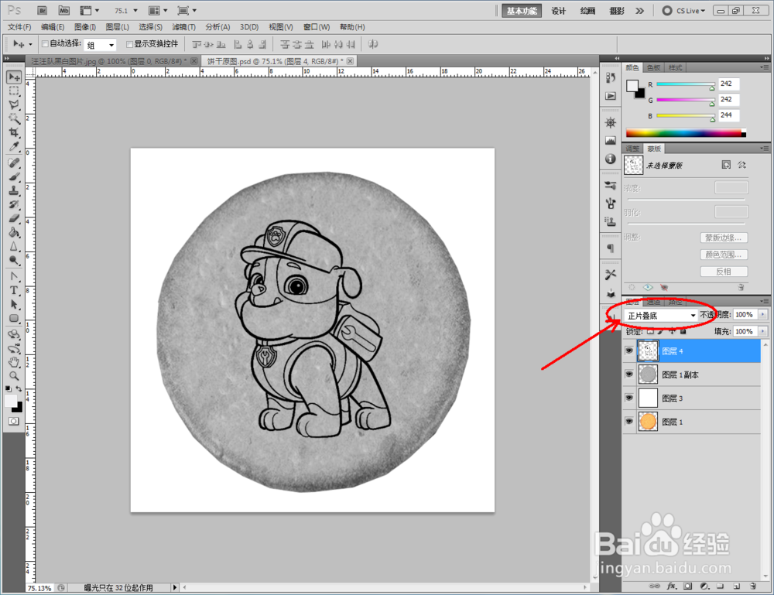Screen dimensions: 774x595
Task: Click the R value field 242
Action: (728, 84)
